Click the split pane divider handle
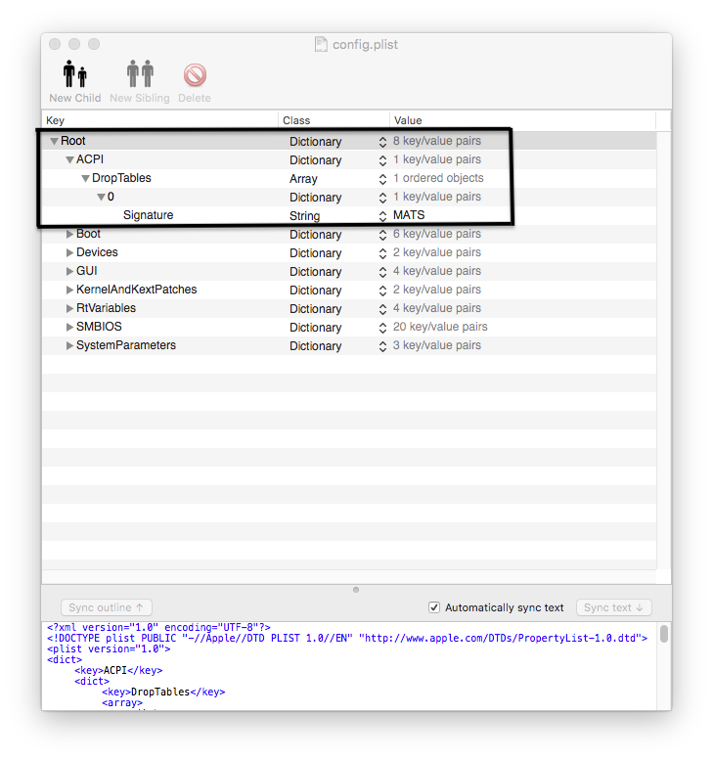 (356, 590)
